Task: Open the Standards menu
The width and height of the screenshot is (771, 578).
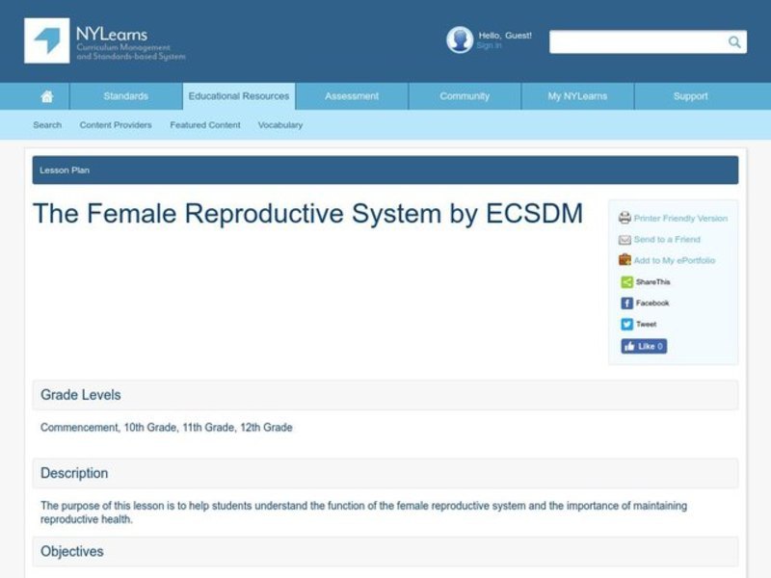Action: tap(125, 95)
